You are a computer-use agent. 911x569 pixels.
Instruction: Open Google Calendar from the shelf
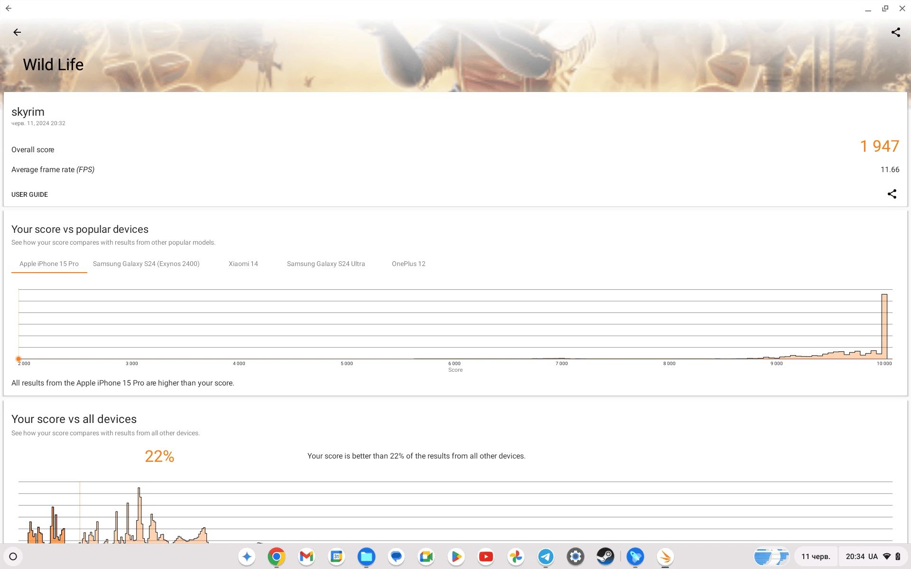(336, 557)
